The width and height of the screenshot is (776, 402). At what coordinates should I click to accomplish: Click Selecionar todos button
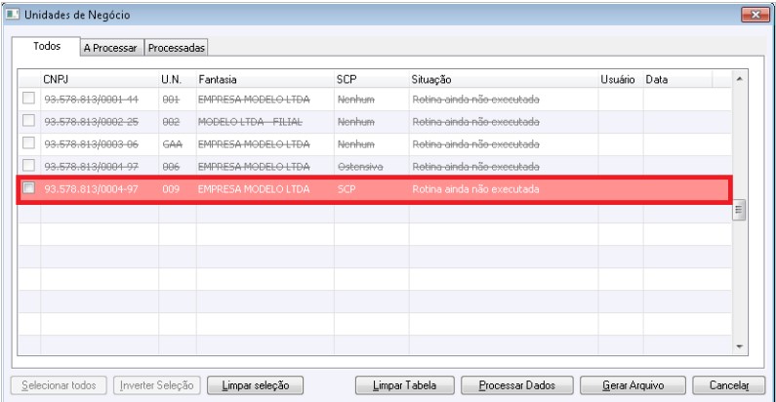tap(59, 385)
